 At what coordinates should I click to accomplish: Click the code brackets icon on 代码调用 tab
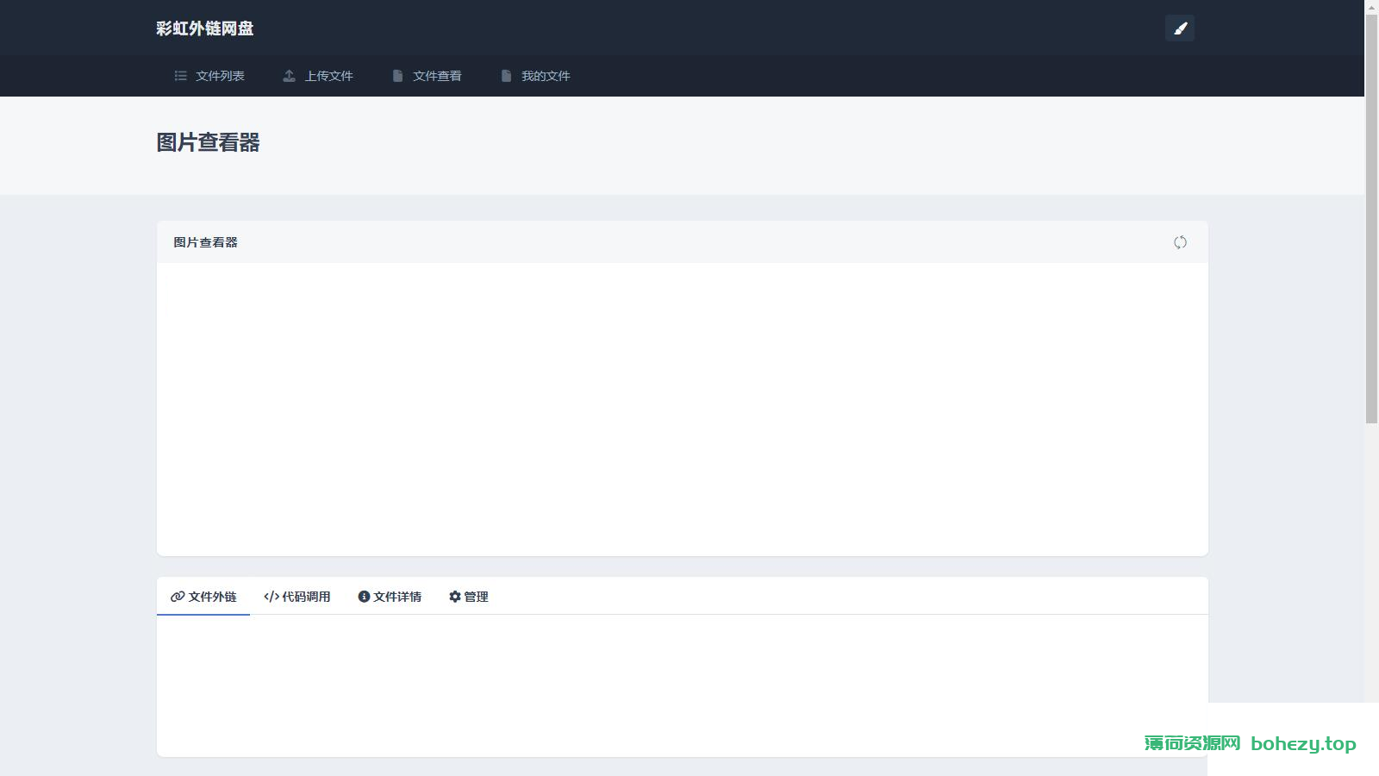pos(271,597)
